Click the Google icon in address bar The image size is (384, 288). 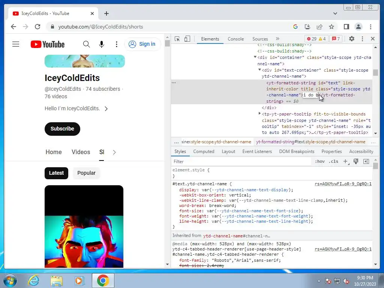click(x=295, y=27)
